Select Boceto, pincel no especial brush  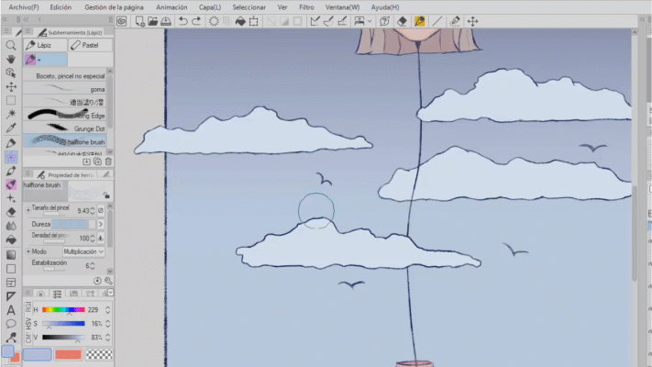64,76
